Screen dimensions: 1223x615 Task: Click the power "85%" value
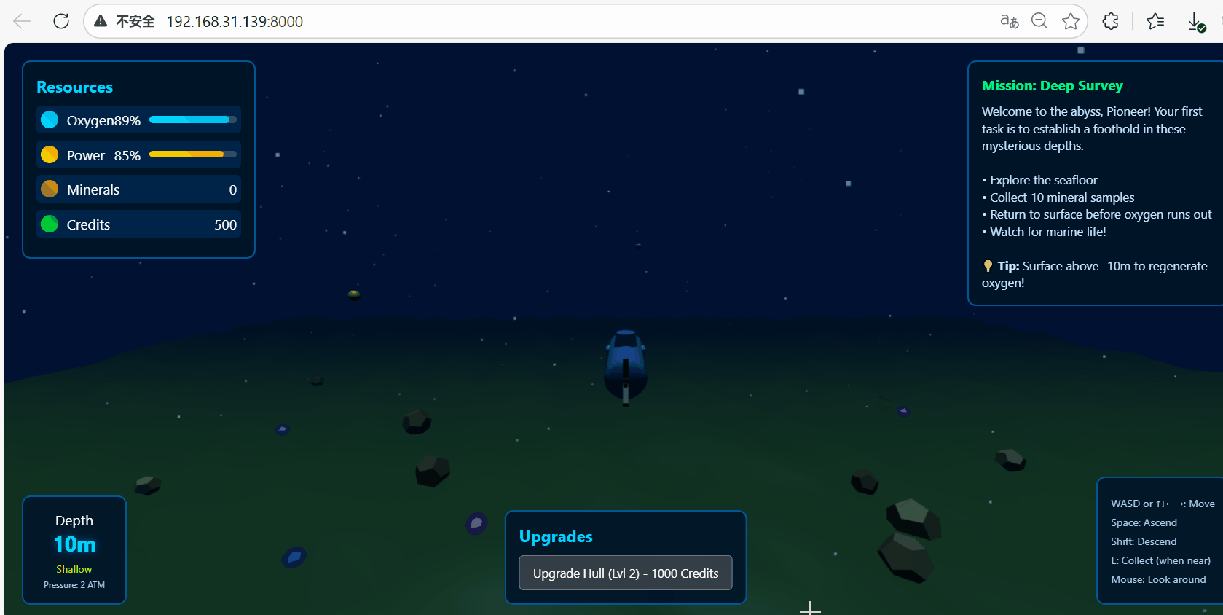(x=127, y=155)
